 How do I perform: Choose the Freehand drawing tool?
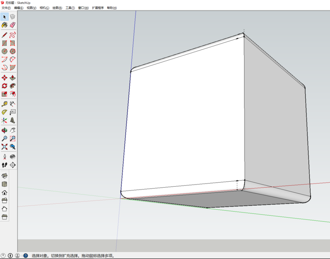point(13,35)
